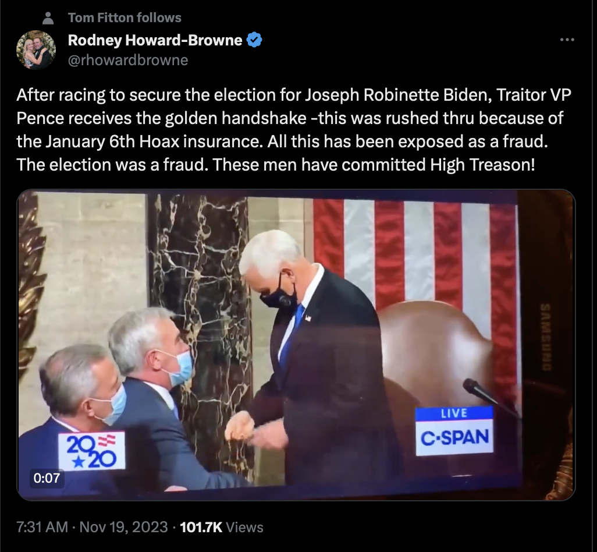Screen dimensions: 597x552
Task: Click the 2020 election logo in video
Action: coord(92,451)
